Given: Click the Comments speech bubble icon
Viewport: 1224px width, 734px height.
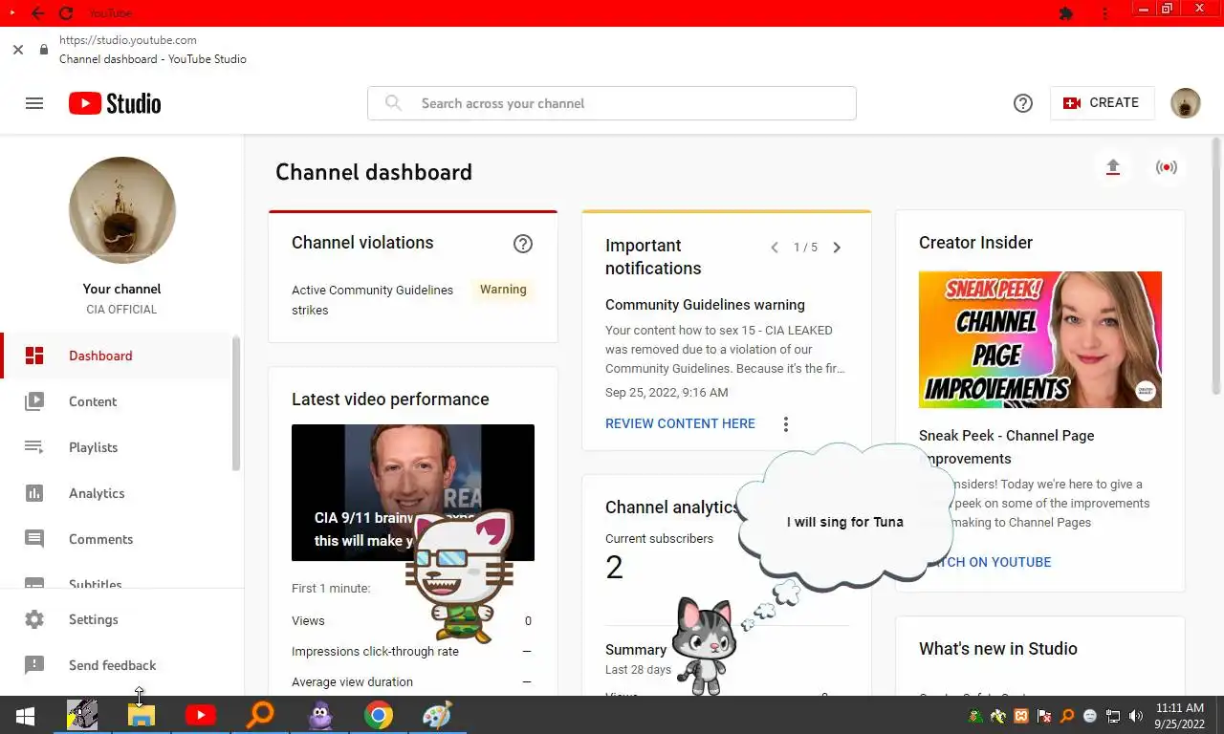Looking at the screenshot, I should pos(34,539).
